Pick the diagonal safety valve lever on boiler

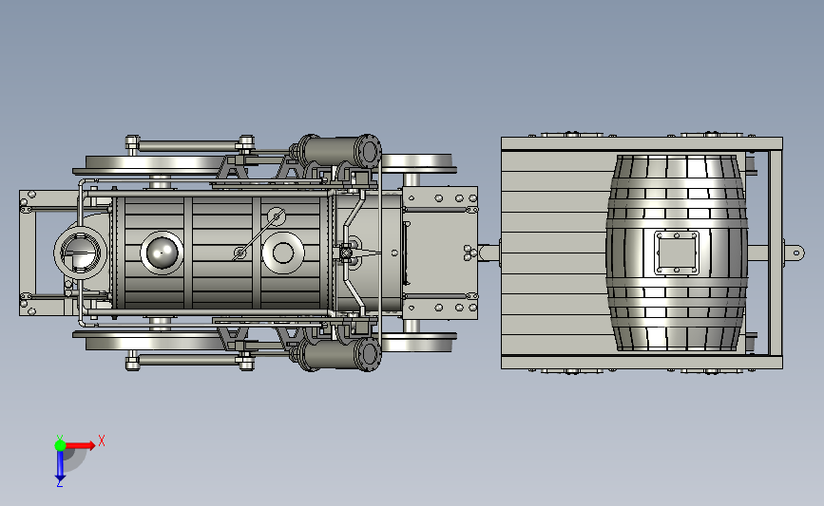tap(258, 234)
